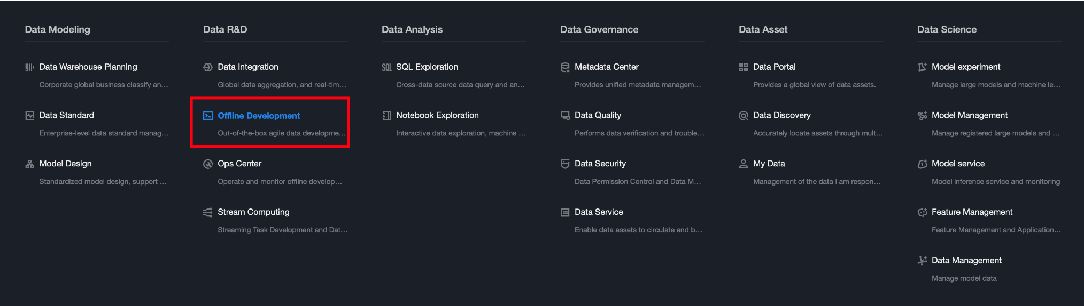Select Model Management

coord(969,116)
